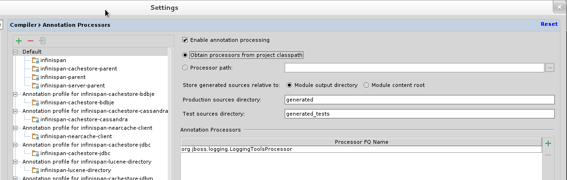Click Compiler in the breadcrumb header
Viewport: 567px width, 180px height.
coord(23,25)
